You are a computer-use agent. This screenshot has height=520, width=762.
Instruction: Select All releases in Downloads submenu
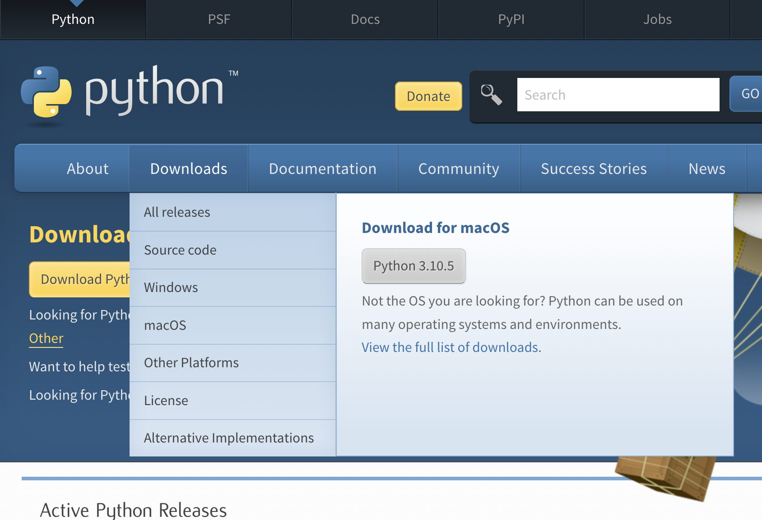pos(232,212)
